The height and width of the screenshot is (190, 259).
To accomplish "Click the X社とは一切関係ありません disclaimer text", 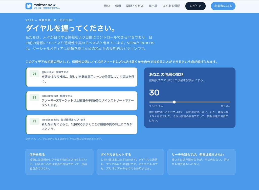I will (47, 8).
